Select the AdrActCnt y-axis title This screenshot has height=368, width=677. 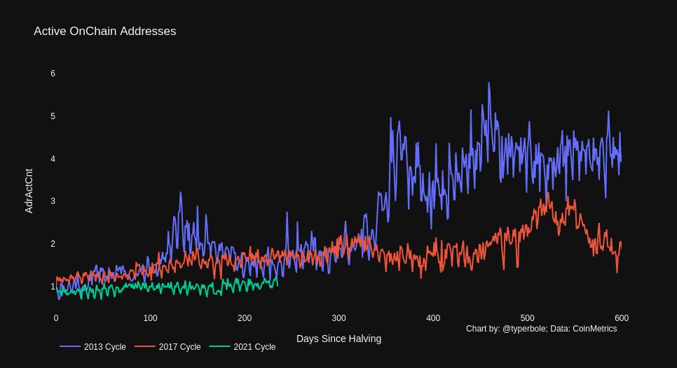(x=29, y=190)
